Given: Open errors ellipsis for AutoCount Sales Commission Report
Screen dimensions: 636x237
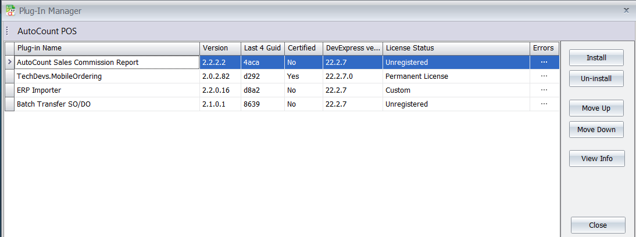Looking at the screenshot, I should [544, 62].
